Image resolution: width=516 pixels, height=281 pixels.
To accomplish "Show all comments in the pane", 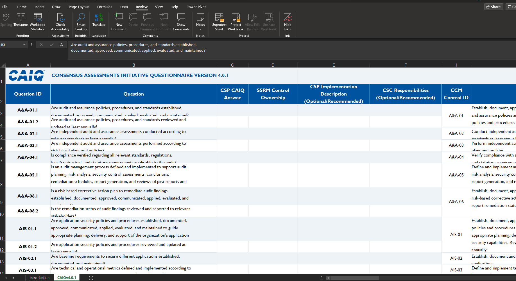I will click(181, 22).
